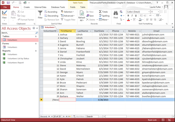Viewport: 175px width, 122px height.
Task: Go to next record navigation arrow
Action: point(64,117)
